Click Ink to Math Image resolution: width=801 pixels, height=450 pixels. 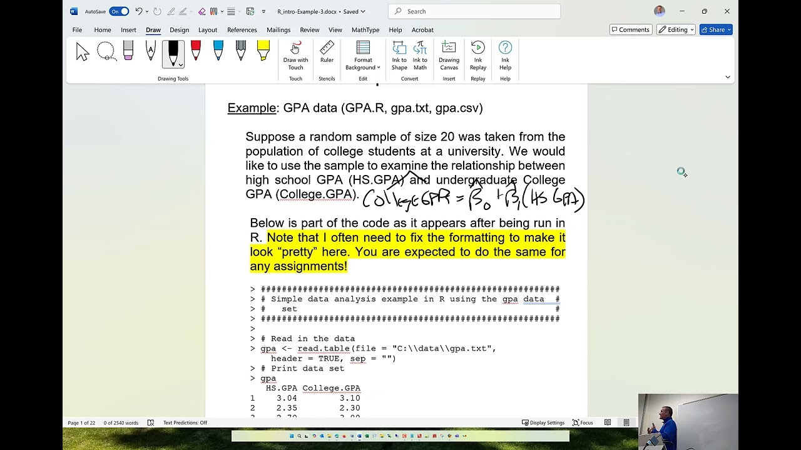(420, 56)
